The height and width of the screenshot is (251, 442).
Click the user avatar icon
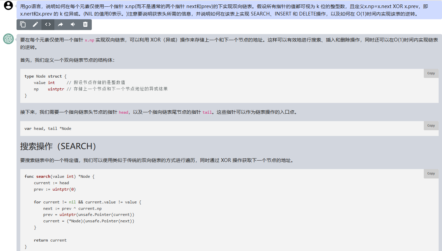pyautogui.click(x=8, y=5)
